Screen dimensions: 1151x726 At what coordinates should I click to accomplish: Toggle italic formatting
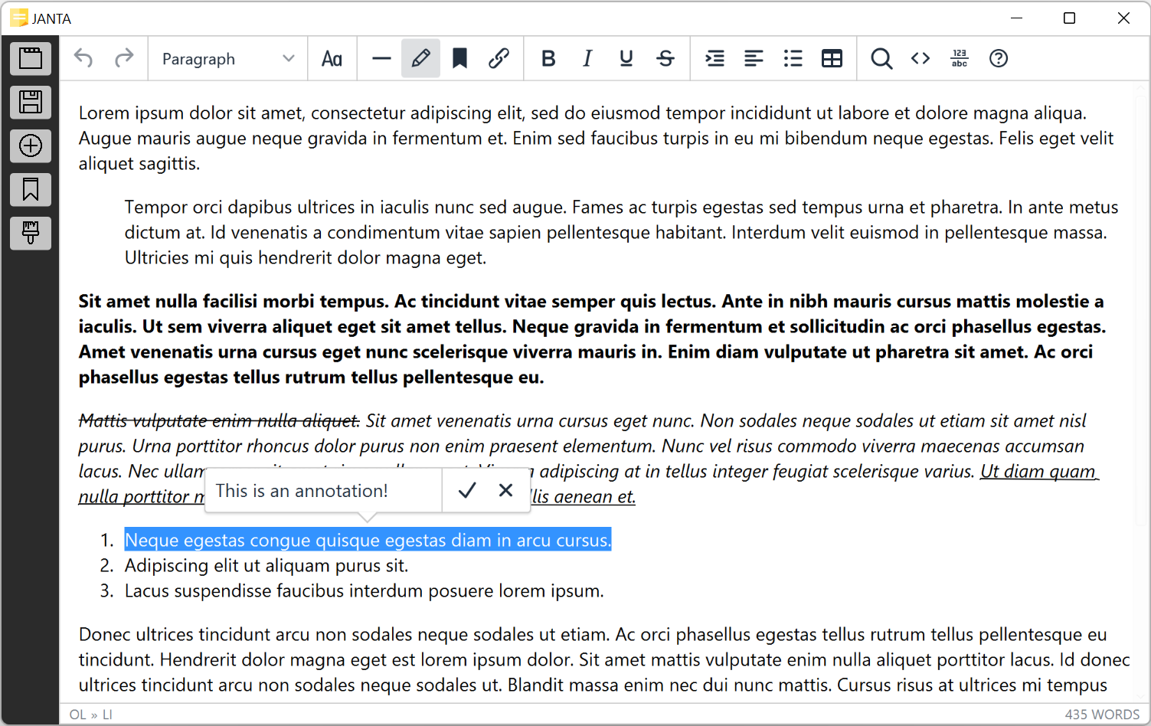tap(587, 58)
